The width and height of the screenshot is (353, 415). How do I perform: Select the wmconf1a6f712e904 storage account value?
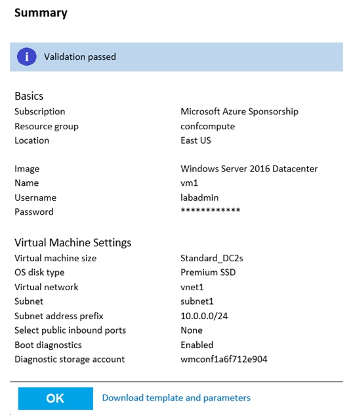point(224,359)
